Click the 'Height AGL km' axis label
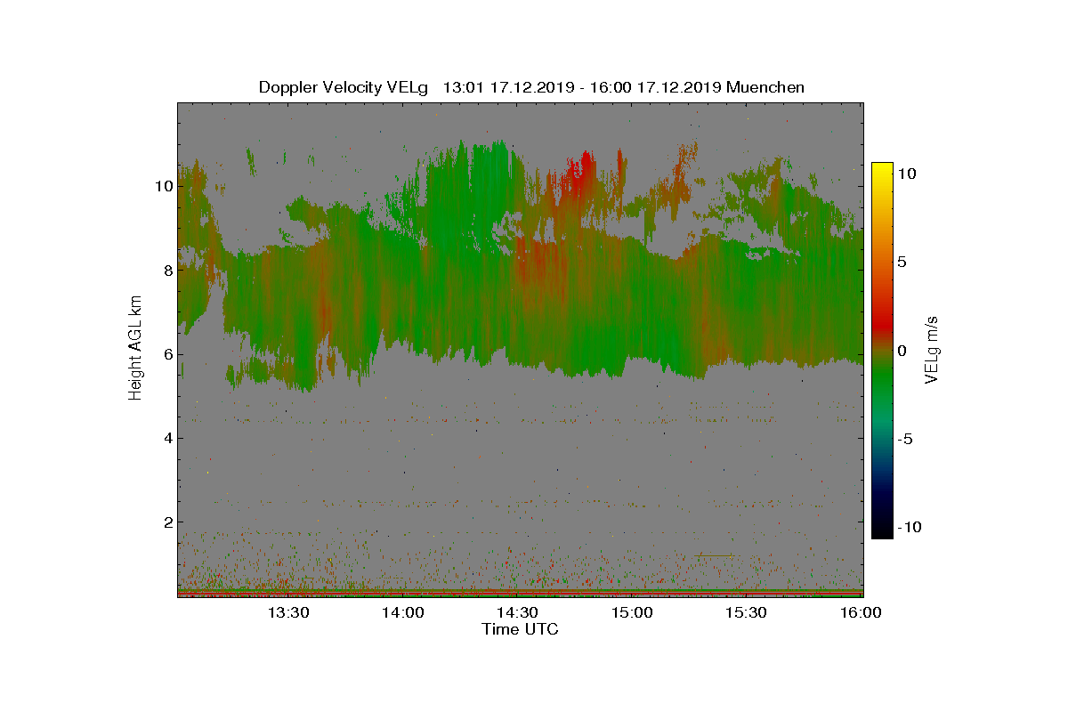The image size is (1068, 712). (x=135, y=348)
